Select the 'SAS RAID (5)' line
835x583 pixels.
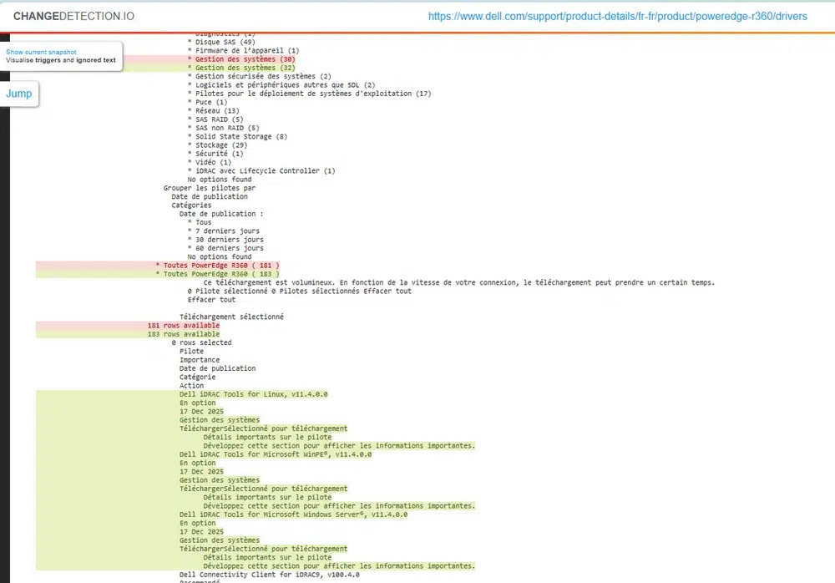point(215,119)
